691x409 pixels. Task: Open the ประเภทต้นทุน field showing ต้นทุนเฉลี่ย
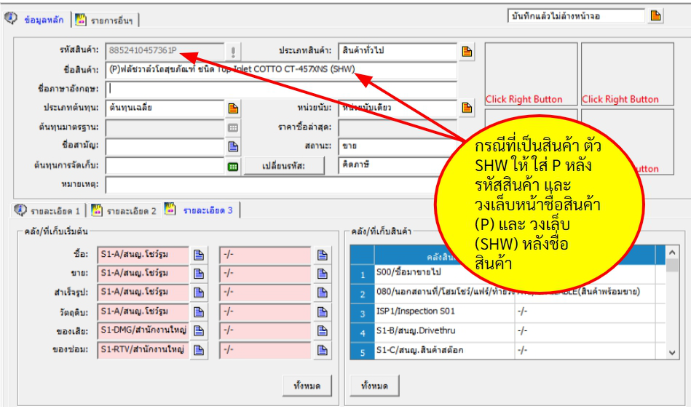click(165, 108)
